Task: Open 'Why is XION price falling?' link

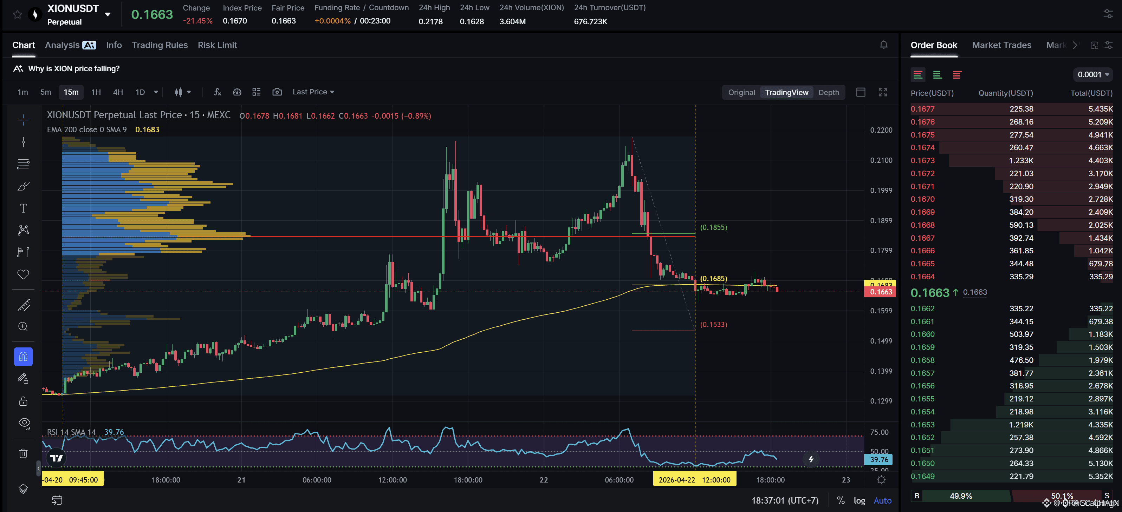Action: (73, 69)
